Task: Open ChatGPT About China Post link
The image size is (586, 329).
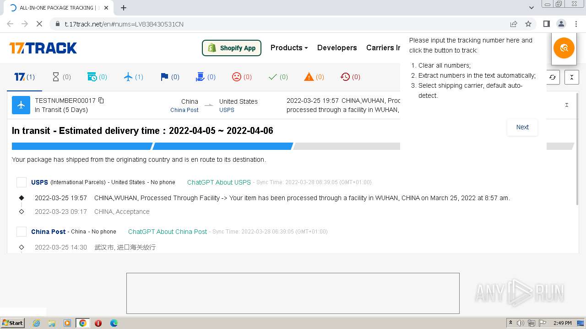Action: pos(168,232)
